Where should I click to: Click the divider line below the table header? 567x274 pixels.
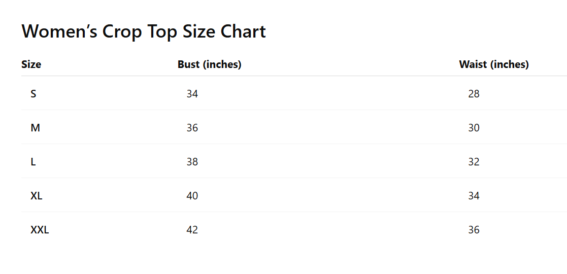pos(293,76)
